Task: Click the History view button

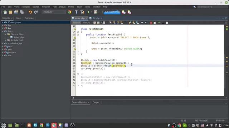Action: point(86,23)
